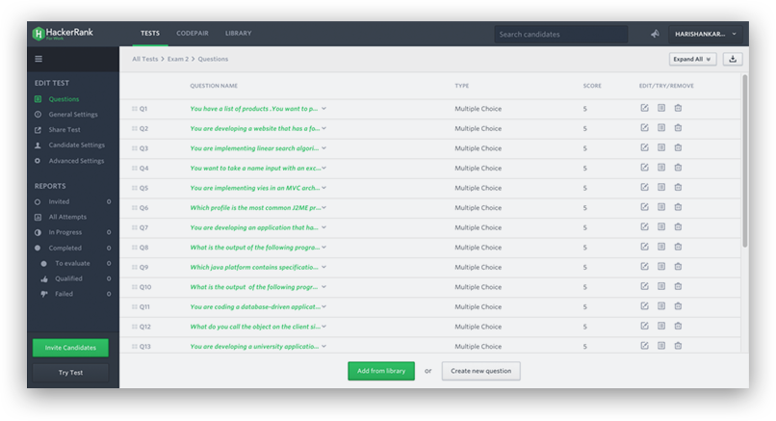The width and height of the screenshot is (776, 421).
Task: Expand question Q4 details with its chevron
Action: tap(324, 168)
